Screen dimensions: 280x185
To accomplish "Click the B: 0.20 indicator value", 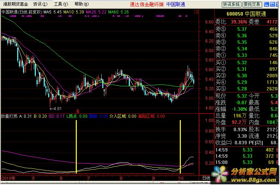I will click(x=40, y=116).
